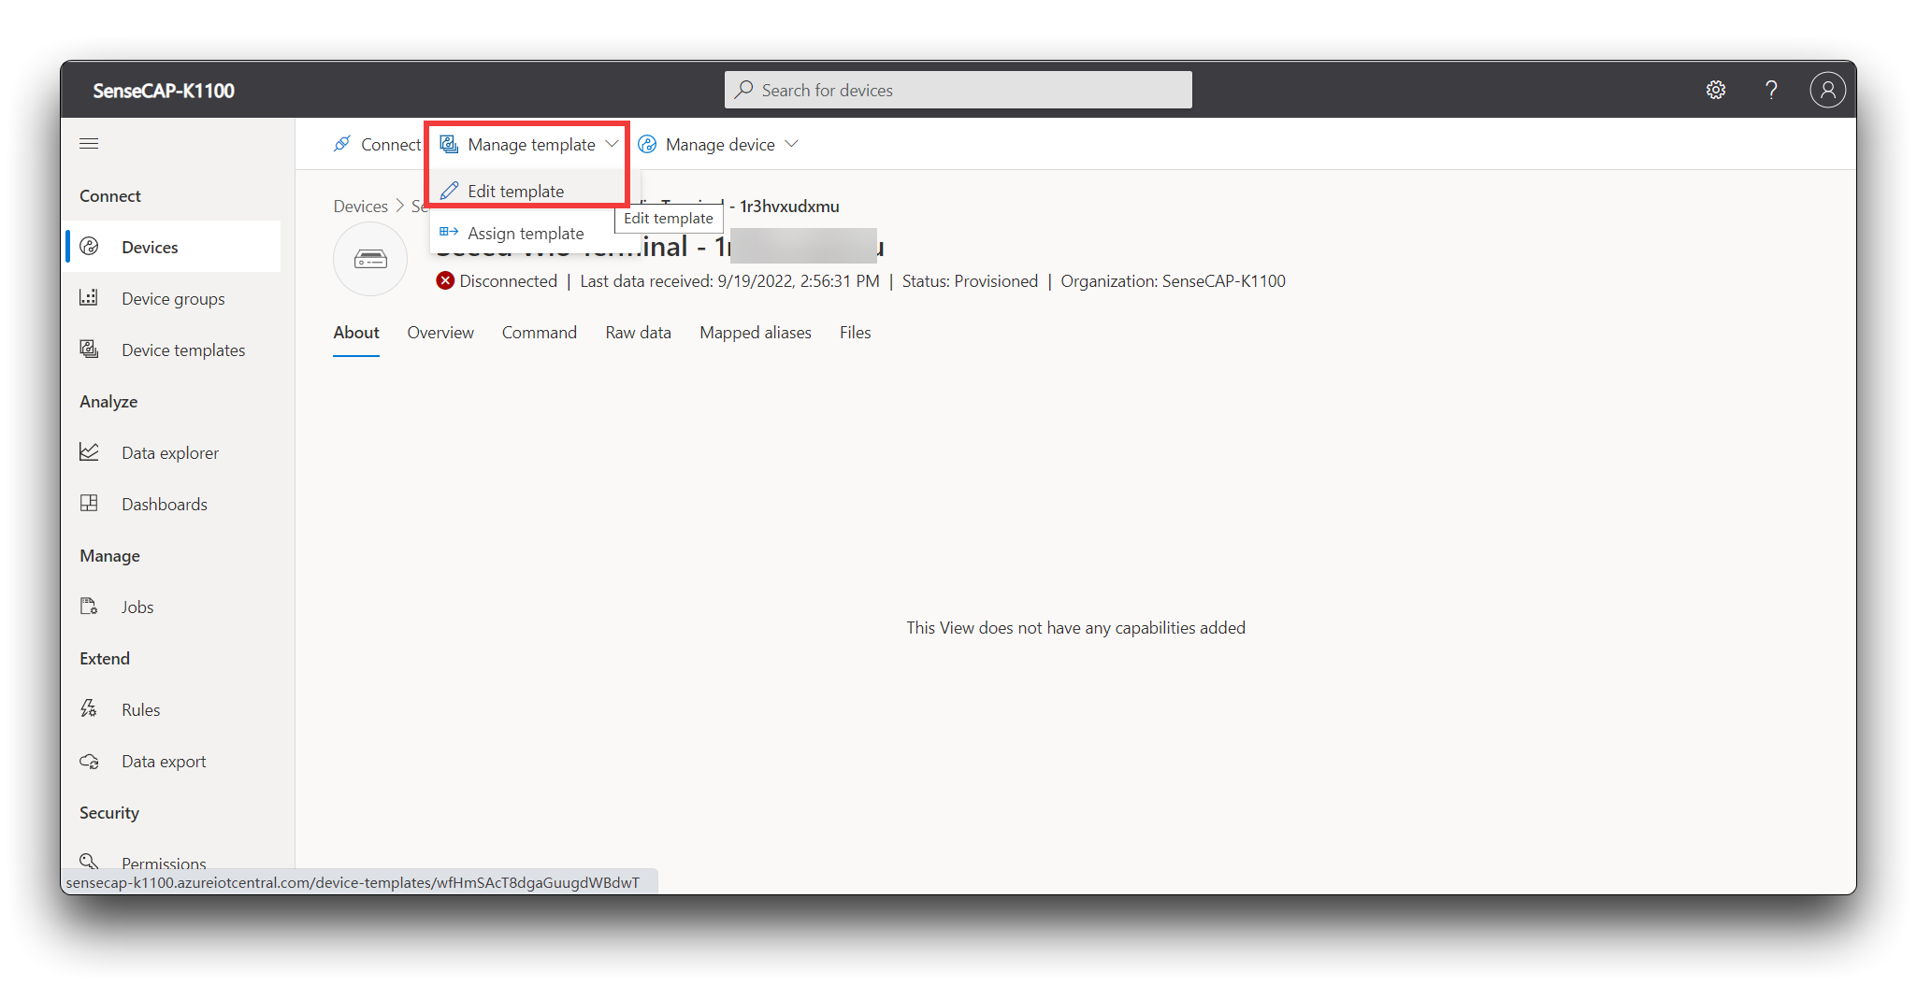1917x985 pixels.
Task: Click the Device groups sidebar icon
Action: (89, 297)
